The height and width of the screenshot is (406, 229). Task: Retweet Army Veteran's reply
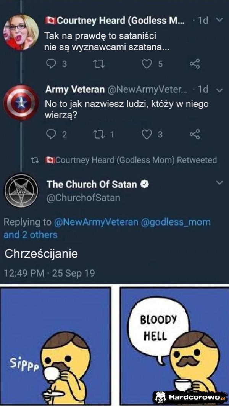pos(99,133)
